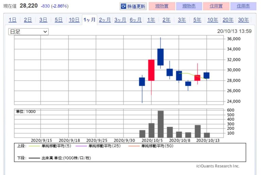The image size is (261, 175).
Task: Click the 株価更新 label text
Action: coord(136,6)
